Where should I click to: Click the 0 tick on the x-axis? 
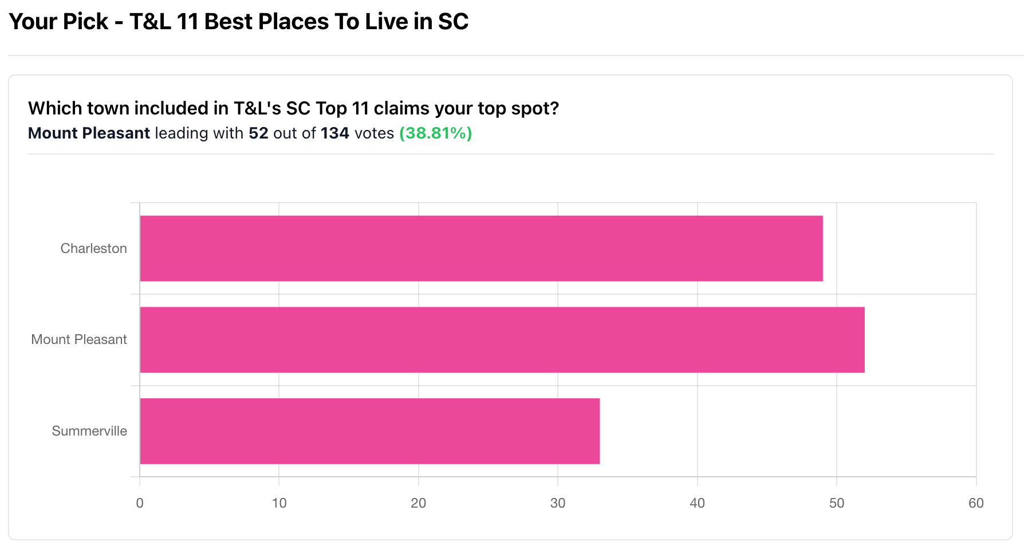140,503
